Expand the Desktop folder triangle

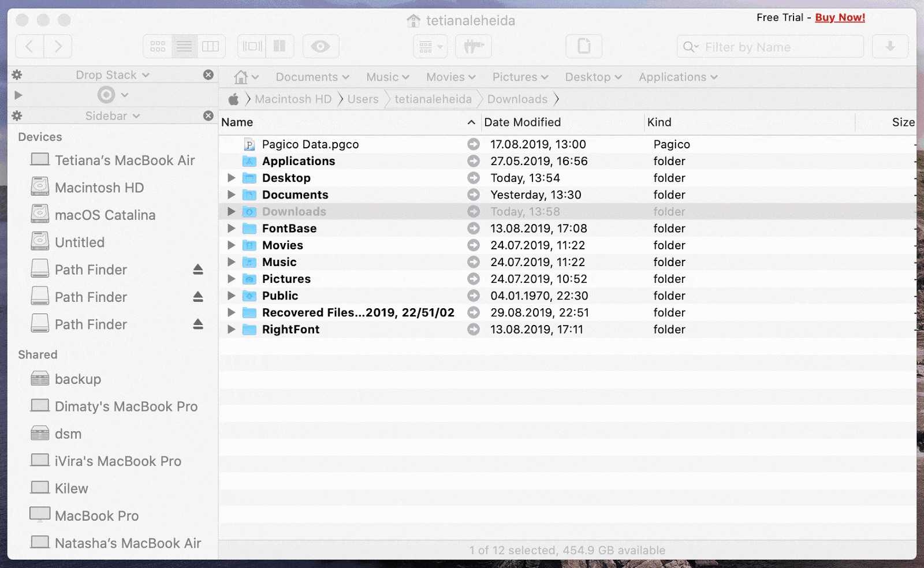(232, 178)
